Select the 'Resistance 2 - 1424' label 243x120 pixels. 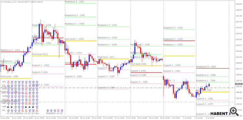(x=173, y=39)
